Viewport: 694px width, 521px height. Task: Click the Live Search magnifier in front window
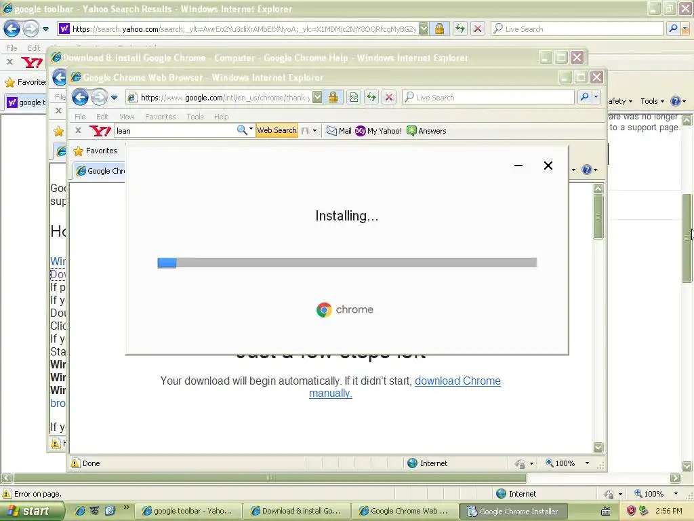(584, 97)
